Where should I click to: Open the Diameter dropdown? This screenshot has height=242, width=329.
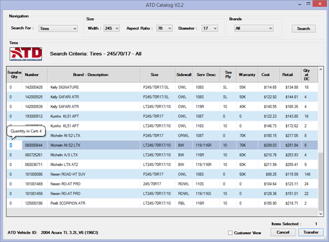210,28
